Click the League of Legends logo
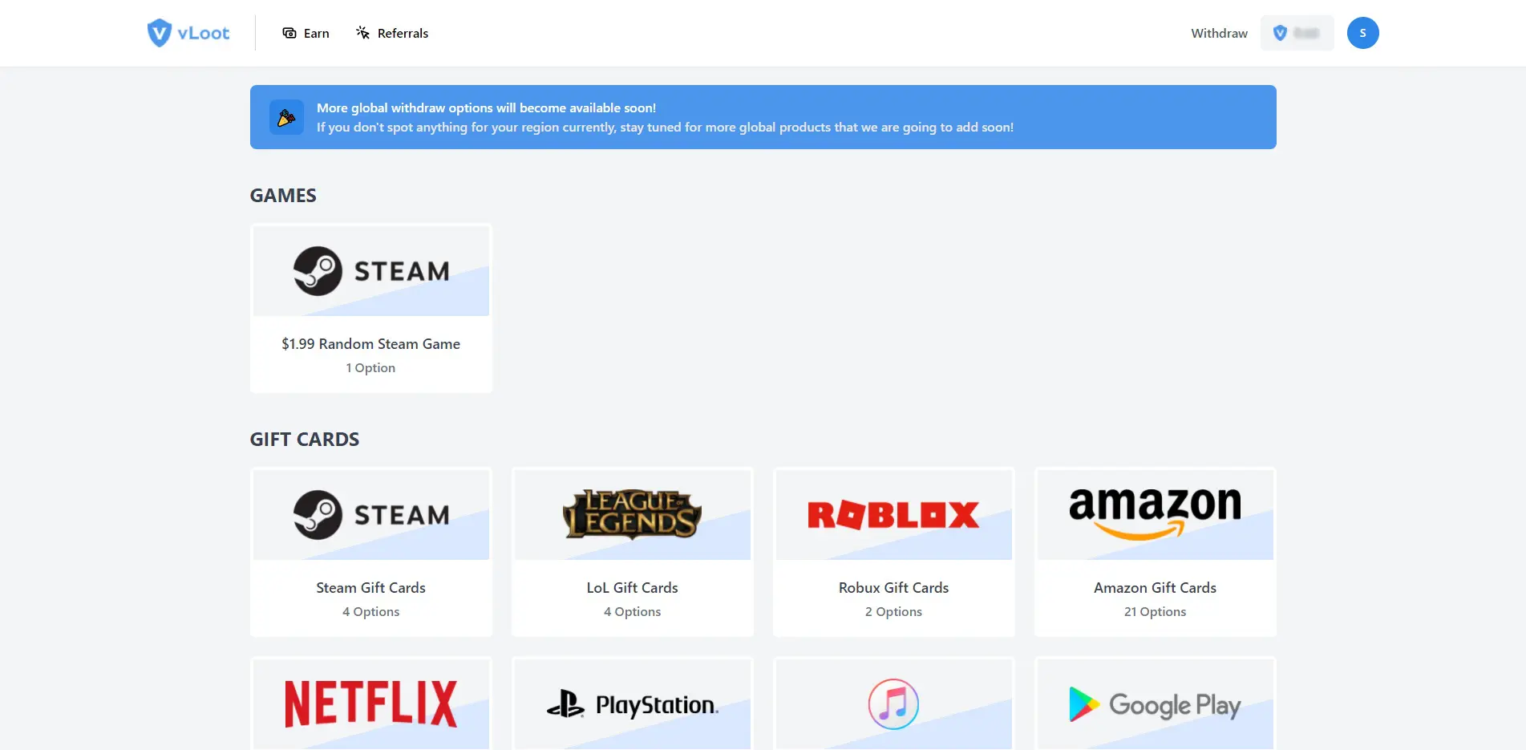The width and height of the screenshot is (1526, 750). click(x=632, y=514)
